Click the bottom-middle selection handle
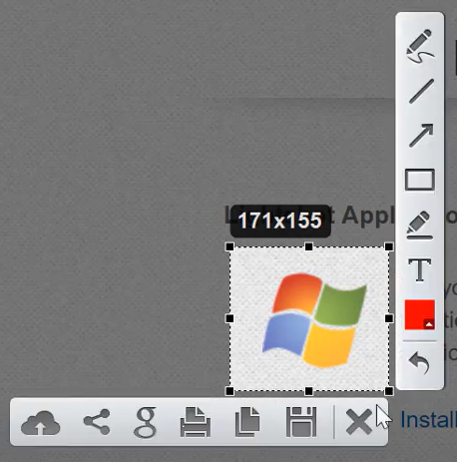 tap(308, 391)
